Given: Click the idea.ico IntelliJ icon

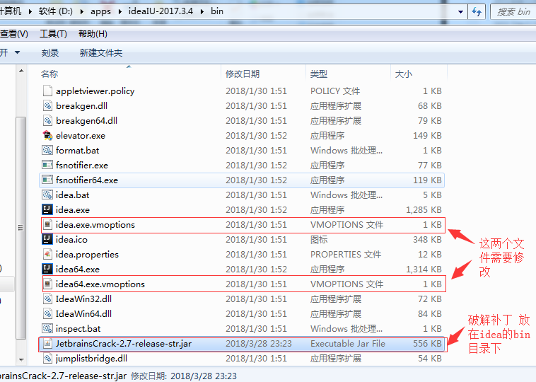Looking at the screenshot, I should point(47,239).
